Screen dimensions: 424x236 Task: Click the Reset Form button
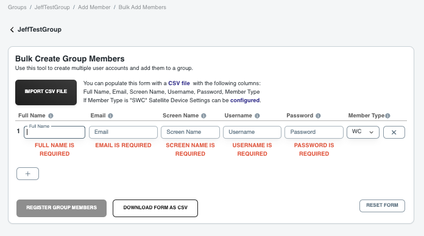point(382,206)
